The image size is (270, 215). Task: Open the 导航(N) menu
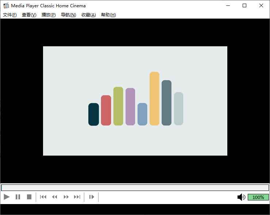(68, 15)
